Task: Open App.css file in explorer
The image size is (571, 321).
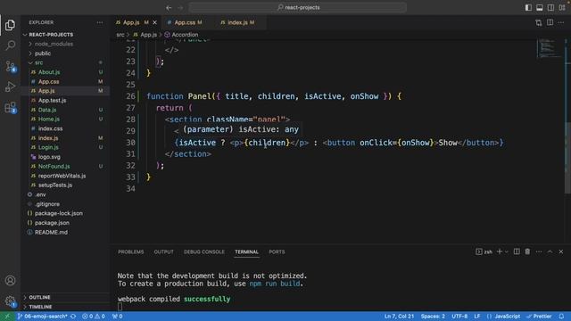Action: 48,81
